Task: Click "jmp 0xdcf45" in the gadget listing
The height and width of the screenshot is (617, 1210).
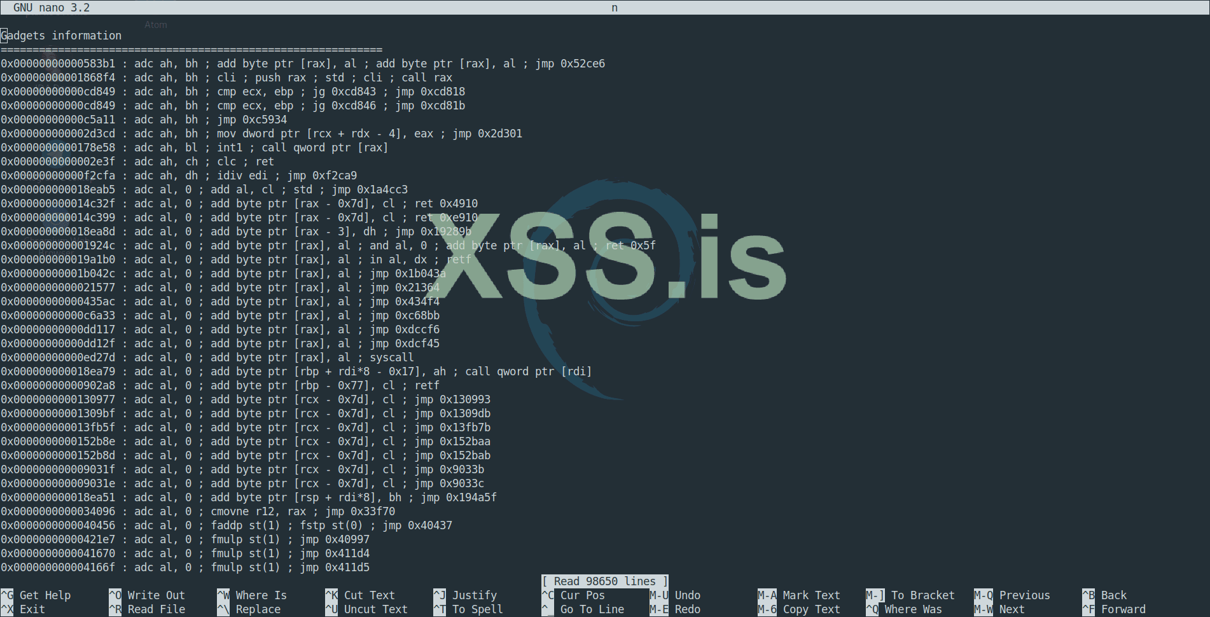Action: pos(405,343)
